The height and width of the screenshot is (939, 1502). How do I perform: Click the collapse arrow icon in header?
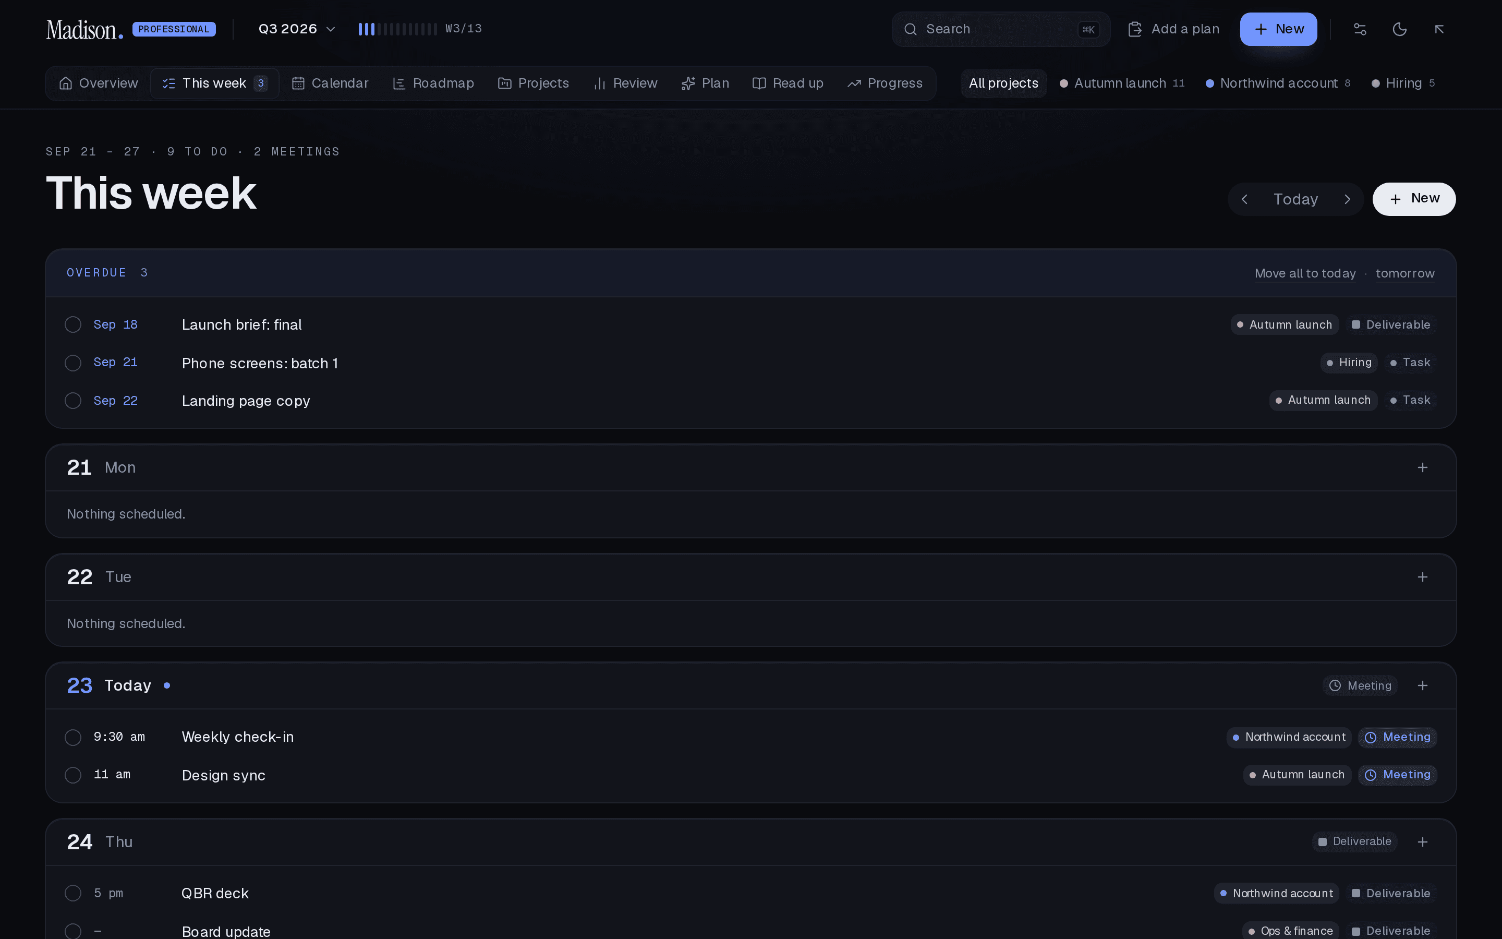pyautogui.click(x=1439, y=29)
